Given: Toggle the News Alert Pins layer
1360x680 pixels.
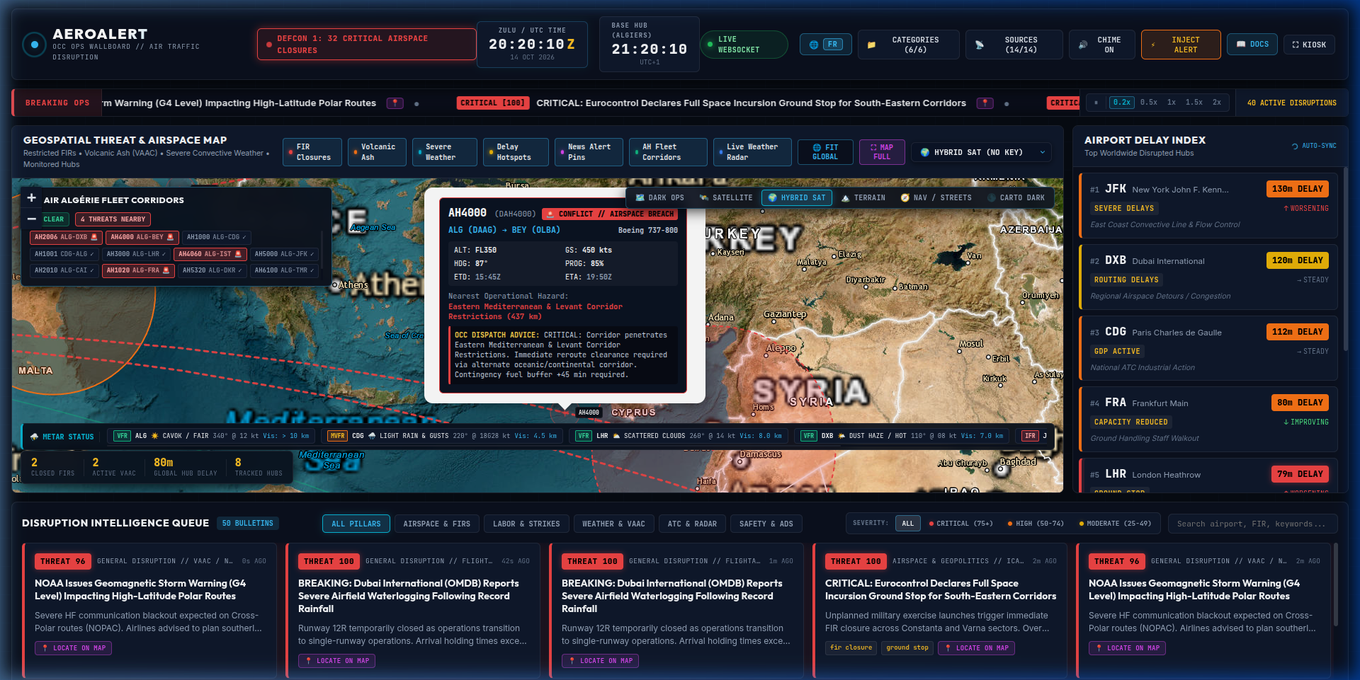Looking at the screenshot, I should pos(589,152).
